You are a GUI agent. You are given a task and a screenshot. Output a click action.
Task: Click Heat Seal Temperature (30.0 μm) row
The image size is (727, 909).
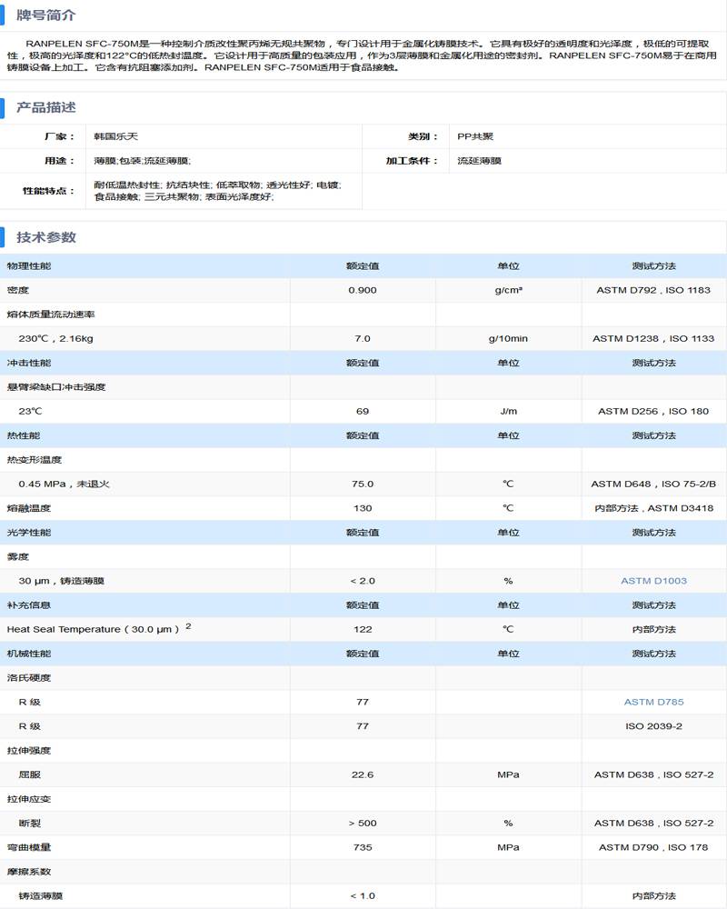[99, 629]
